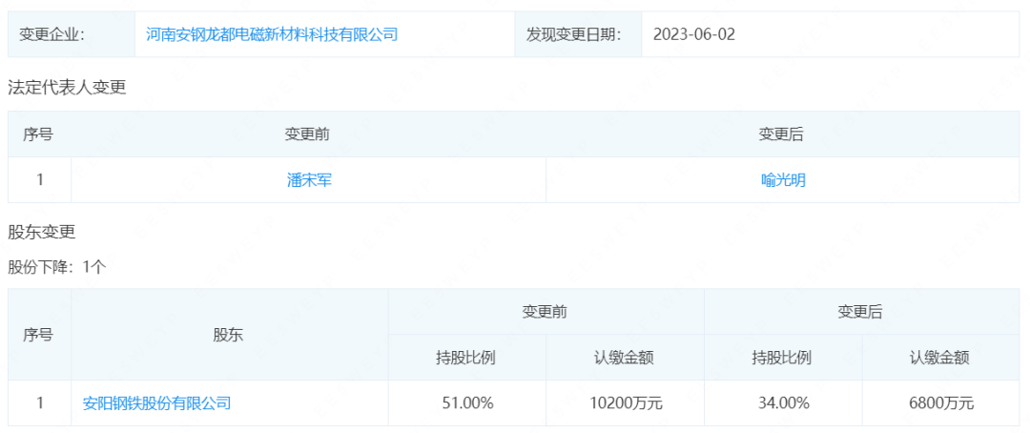Viewport: 1030px width, 433px height.
Task: Select the date 2023-06-02
Action: (694, 34)
